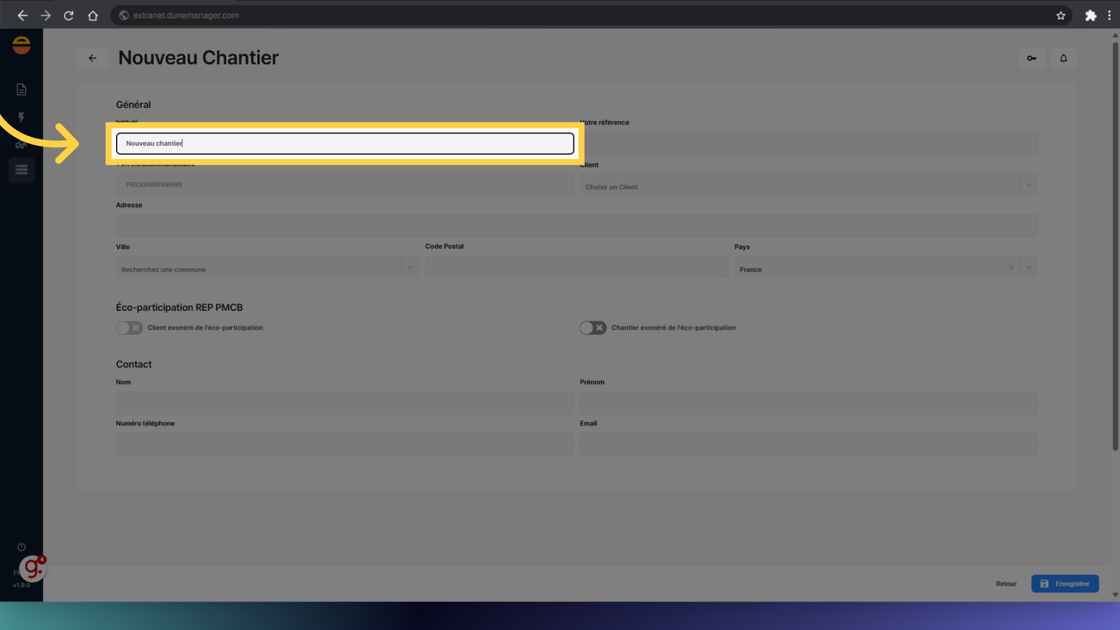
Task: Expand the Pays France dropdown arrow
Action: click(x=1029, y=268)
